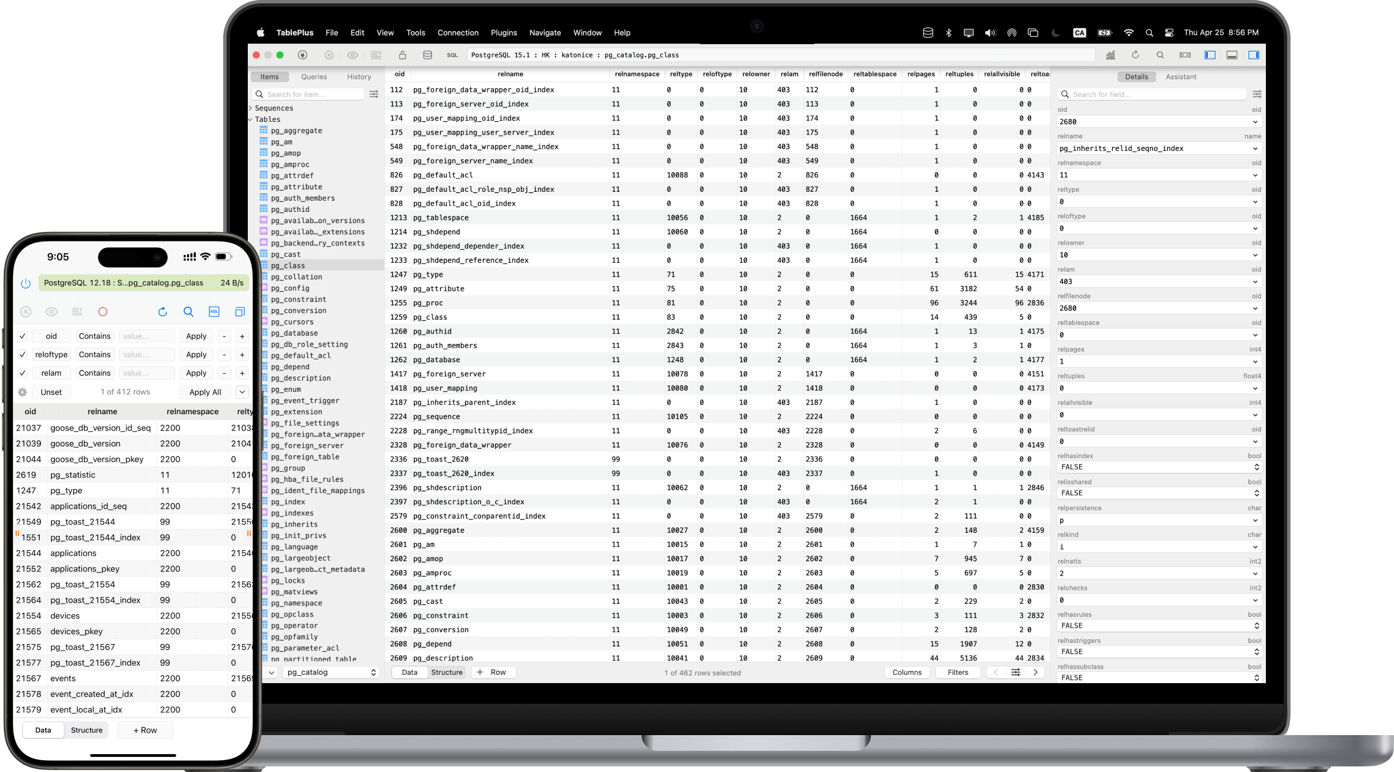1394x772 pixels.
Task: Click the Search for field input
Action: pyautogui.click(x=1152, y=94)
